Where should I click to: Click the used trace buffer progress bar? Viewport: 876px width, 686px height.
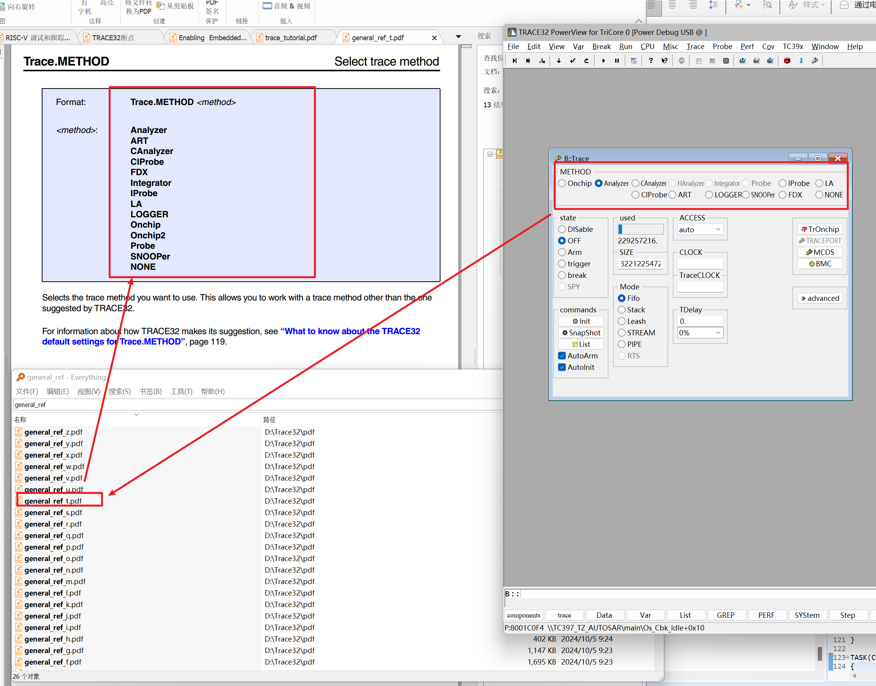tap(640, 229)
